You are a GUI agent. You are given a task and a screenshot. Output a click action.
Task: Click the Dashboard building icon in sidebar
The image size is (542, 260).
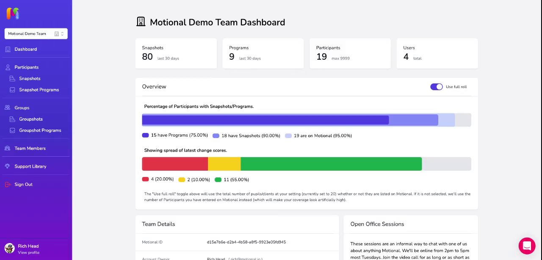(8, 49)
